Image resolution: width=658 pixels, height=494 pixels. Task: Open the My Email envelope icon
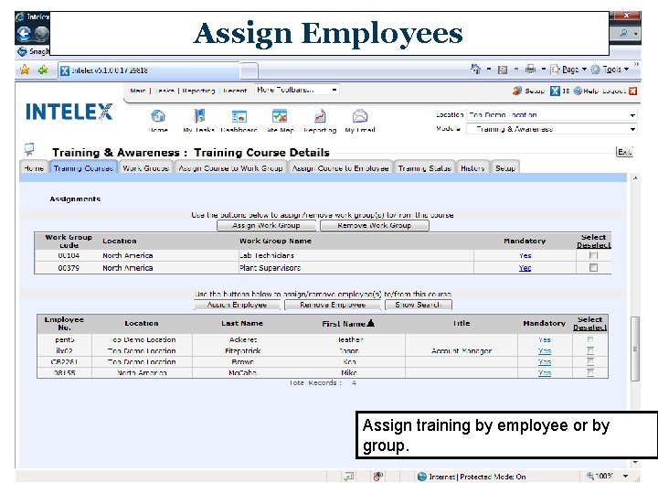(360, 115)
